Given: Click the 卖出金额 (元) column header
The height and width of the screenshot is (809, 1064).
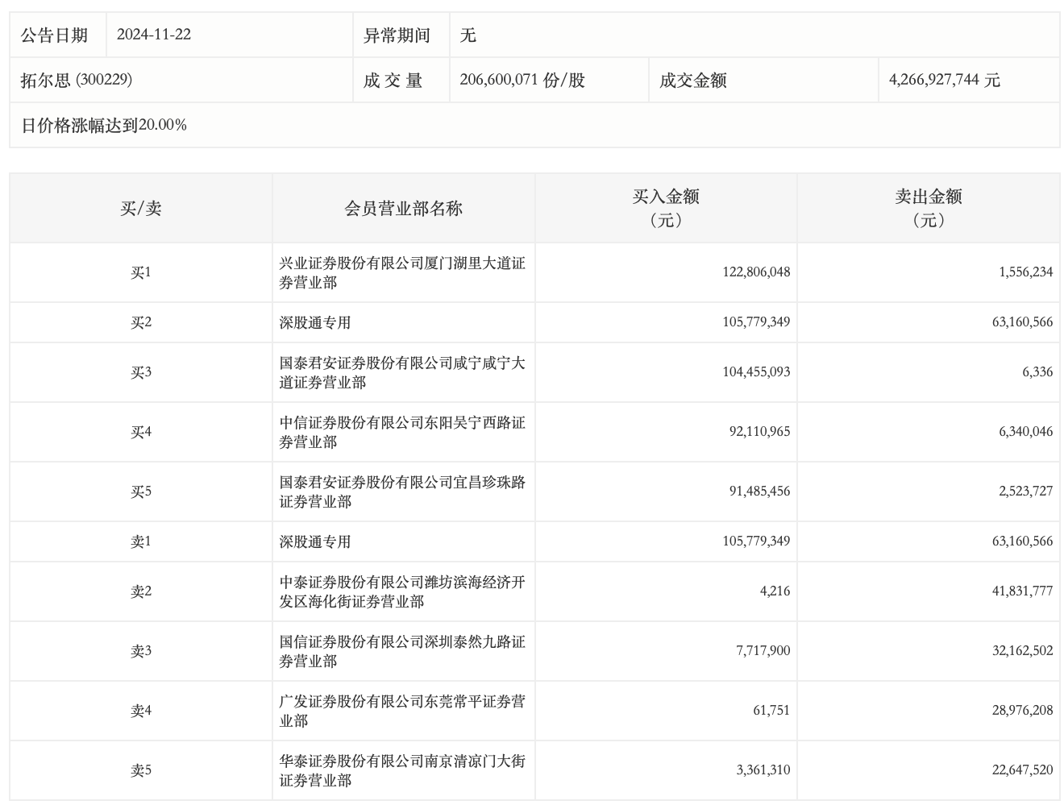Looking at the screenshot, I should [928, 208].
